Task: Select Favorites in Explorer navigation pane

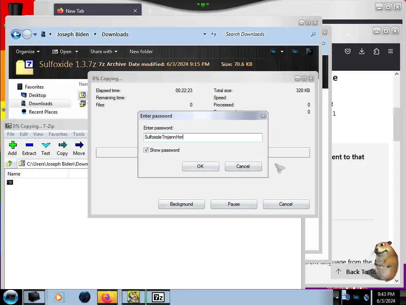Action: click(x=34, y=87)
